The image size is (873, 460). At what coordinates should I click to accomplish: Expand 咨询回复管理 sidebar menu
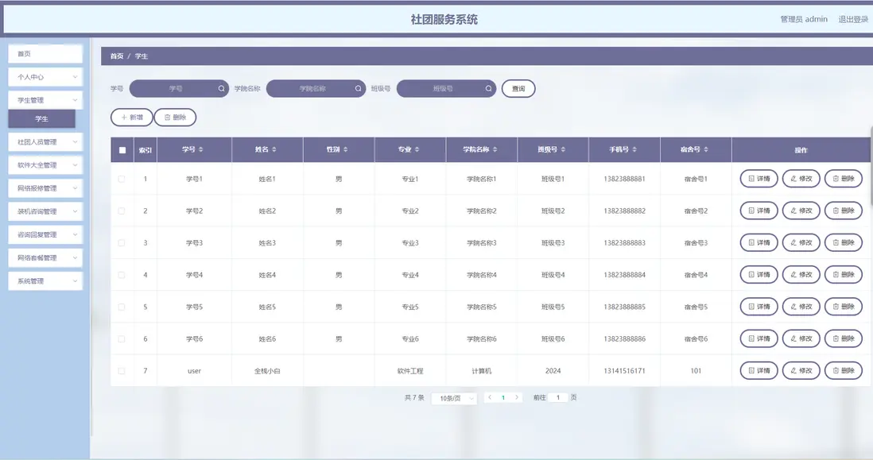[45, 234]
